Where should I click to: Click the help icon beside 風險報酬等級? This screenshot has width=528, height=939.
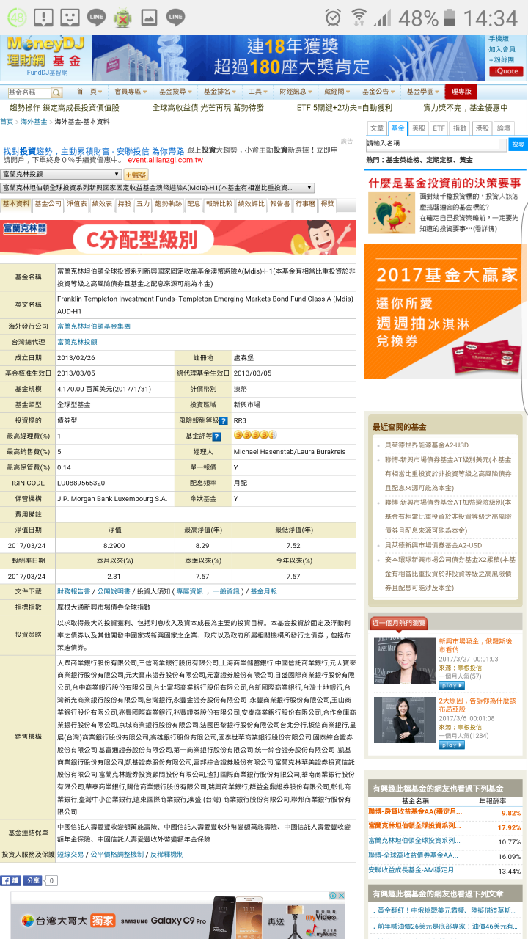click(223, 421)
